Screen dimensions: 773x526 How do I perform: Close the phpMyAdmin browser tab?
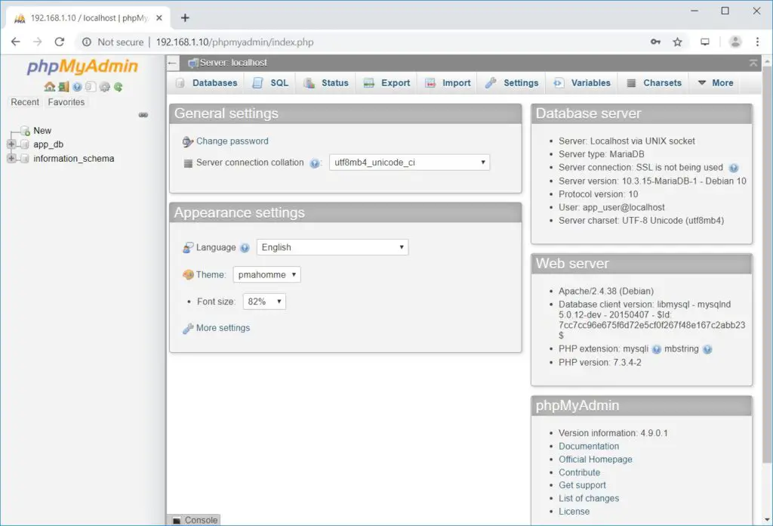tap(159, 18)
